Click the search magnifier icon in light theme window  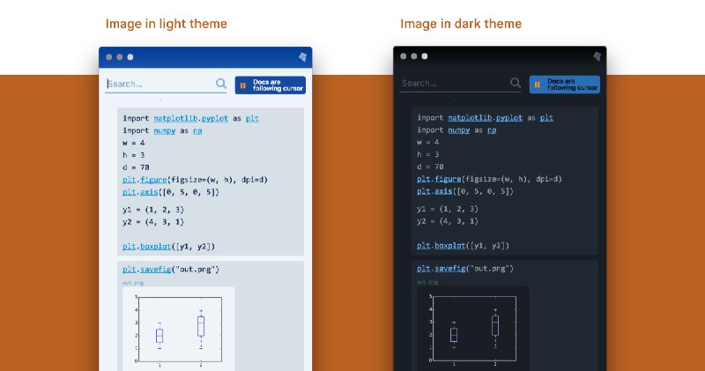[x=221, y=83]
